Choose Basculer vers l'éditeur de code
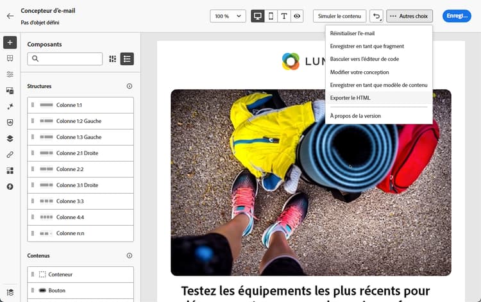481x302 pixels. pyautogui.click(x=379, y=59)
